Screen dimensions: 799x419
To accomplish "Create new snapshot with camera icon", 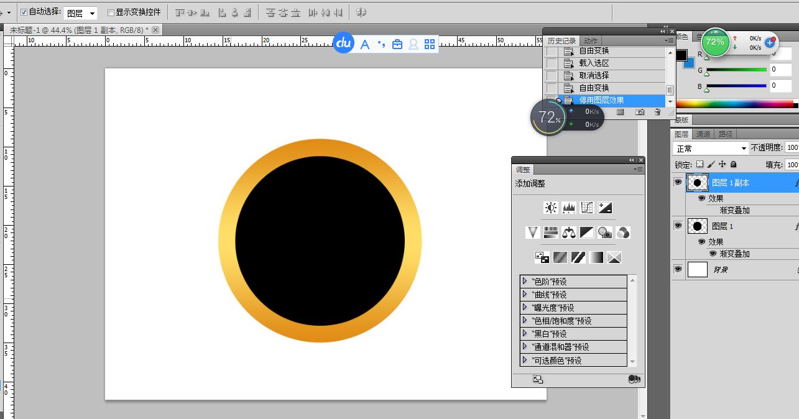I will (x=639, y=112).
